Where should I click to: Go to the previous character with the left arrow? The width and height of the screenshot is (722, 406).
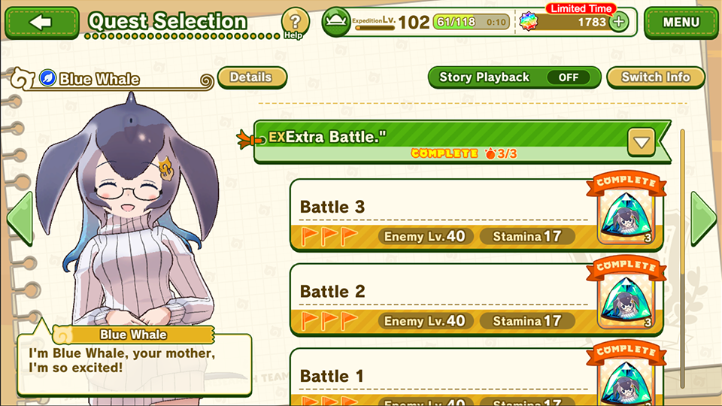click(20, 219)
